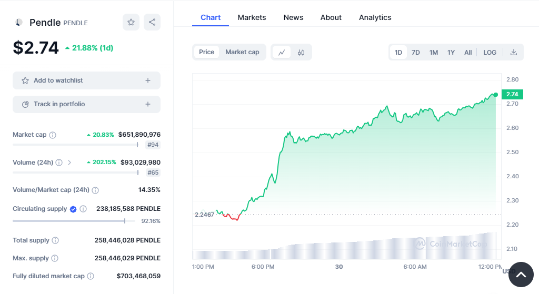This screenshot has height=294, width=539.
Task: Click Add to watchlist button
Action: (87, 80)
